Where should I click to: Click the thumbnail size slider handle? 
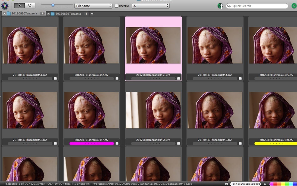pos(53,5)
